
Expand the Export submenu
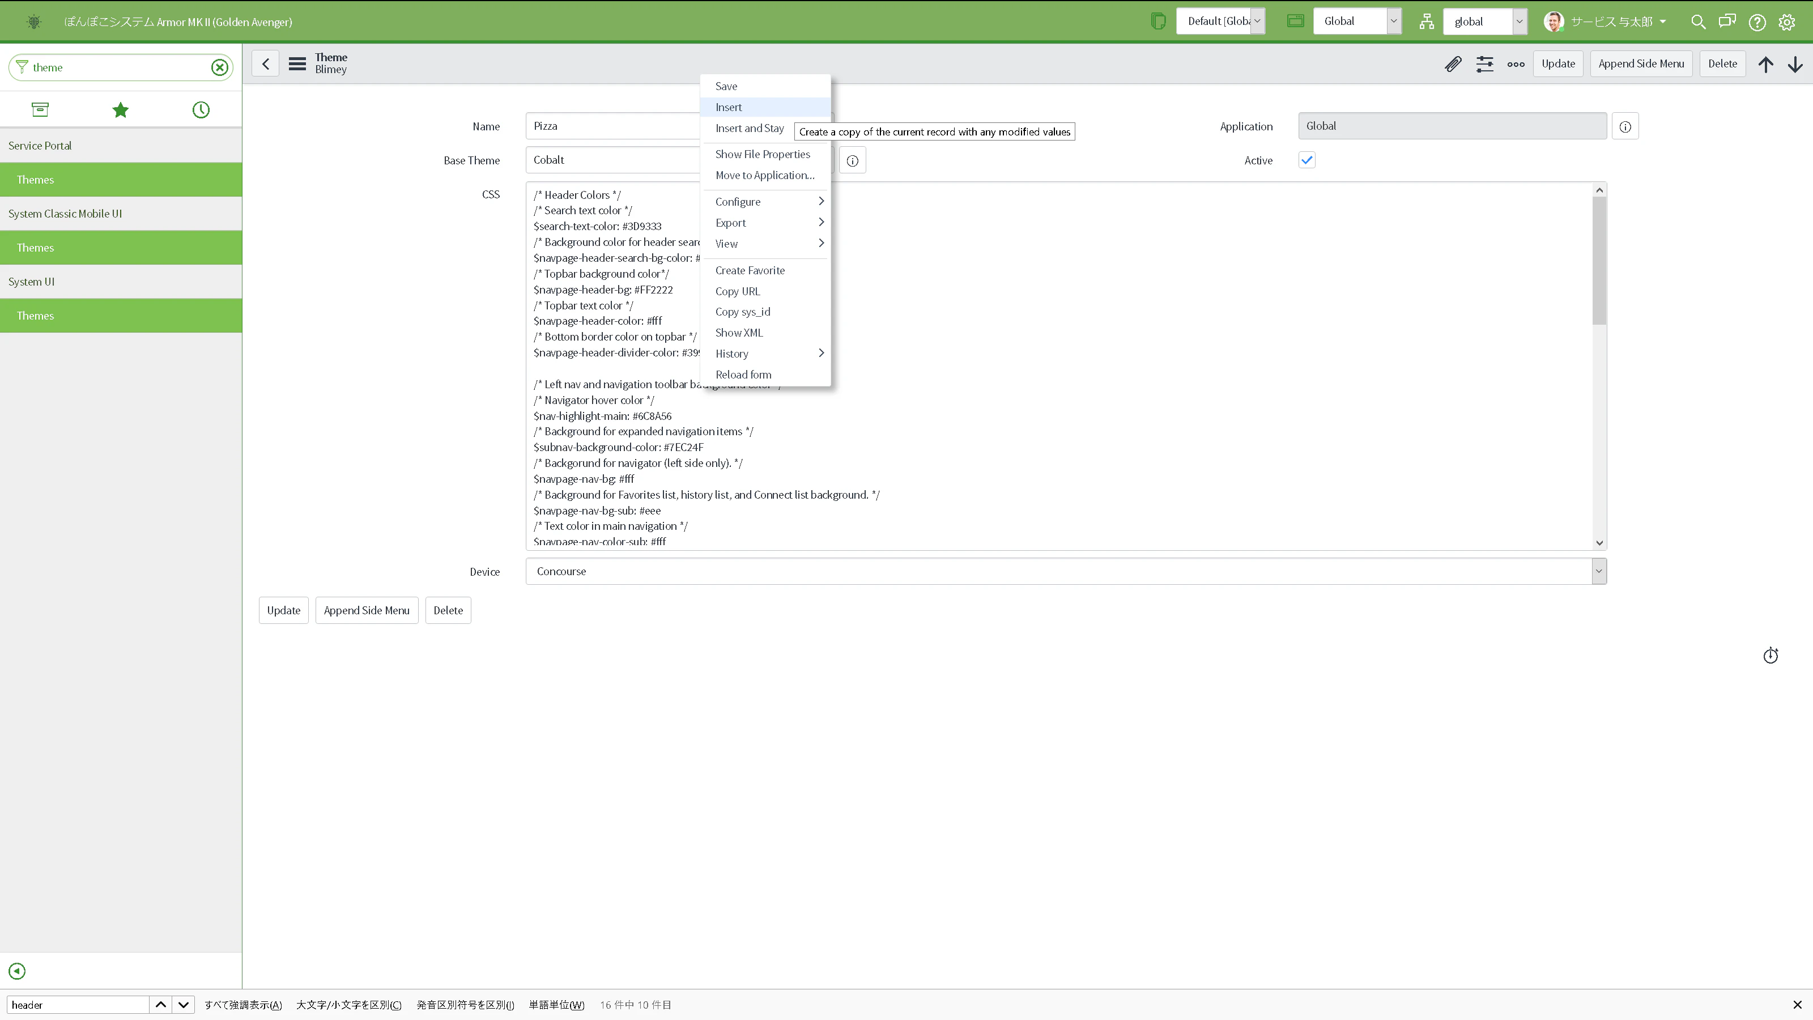[765, 223]
